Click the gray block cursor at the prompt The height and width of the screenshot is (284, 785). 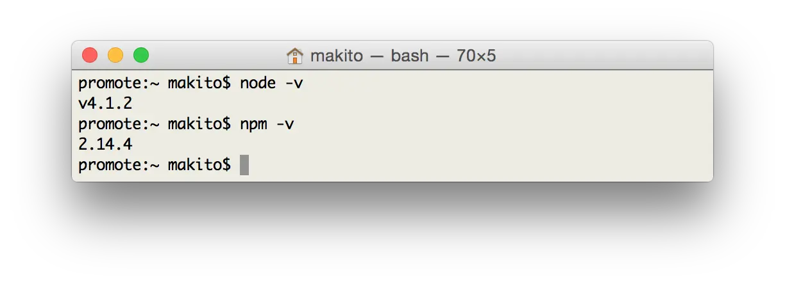[x=244, y=164]
